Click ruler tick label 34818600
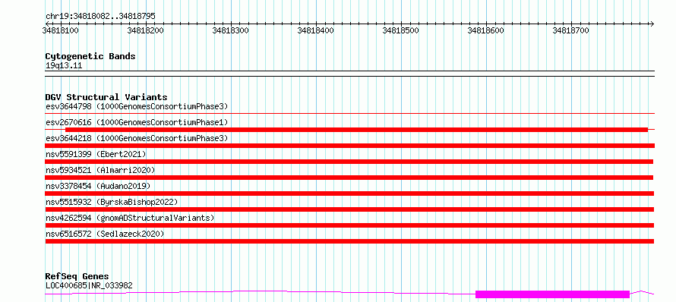The image size is (676, 302). pyautogui.click(x=486, y=30)
